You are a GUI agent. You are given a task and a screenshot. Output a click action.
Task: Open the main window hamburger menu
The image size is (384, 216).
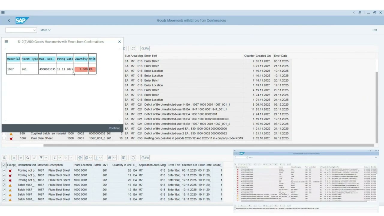pyautogui.click(x=3, y=13)
